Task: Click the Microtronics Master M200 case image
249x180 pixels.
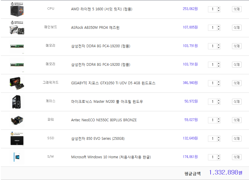Action: point(17,102)
